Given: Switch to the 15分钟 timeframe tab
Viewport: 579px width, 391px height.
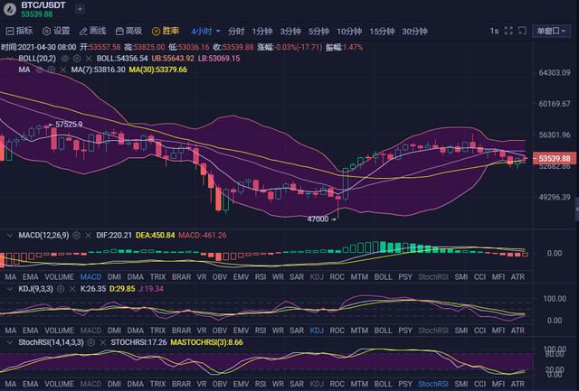Looking at the screenshot, I should pyautogui.click(x=382, y=31).
